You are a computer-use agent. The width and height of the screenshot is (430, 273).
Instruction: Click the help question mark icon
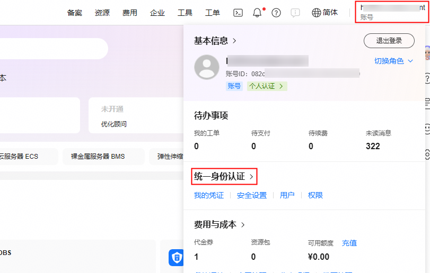(x=276, y=13)
